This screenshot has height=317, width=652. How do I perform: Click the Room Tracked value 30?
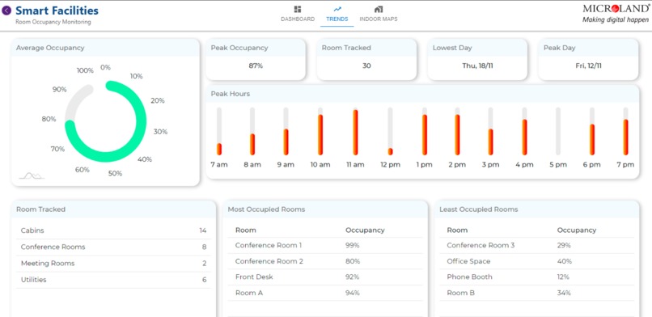pyautogui.click(x=366, y=66)
